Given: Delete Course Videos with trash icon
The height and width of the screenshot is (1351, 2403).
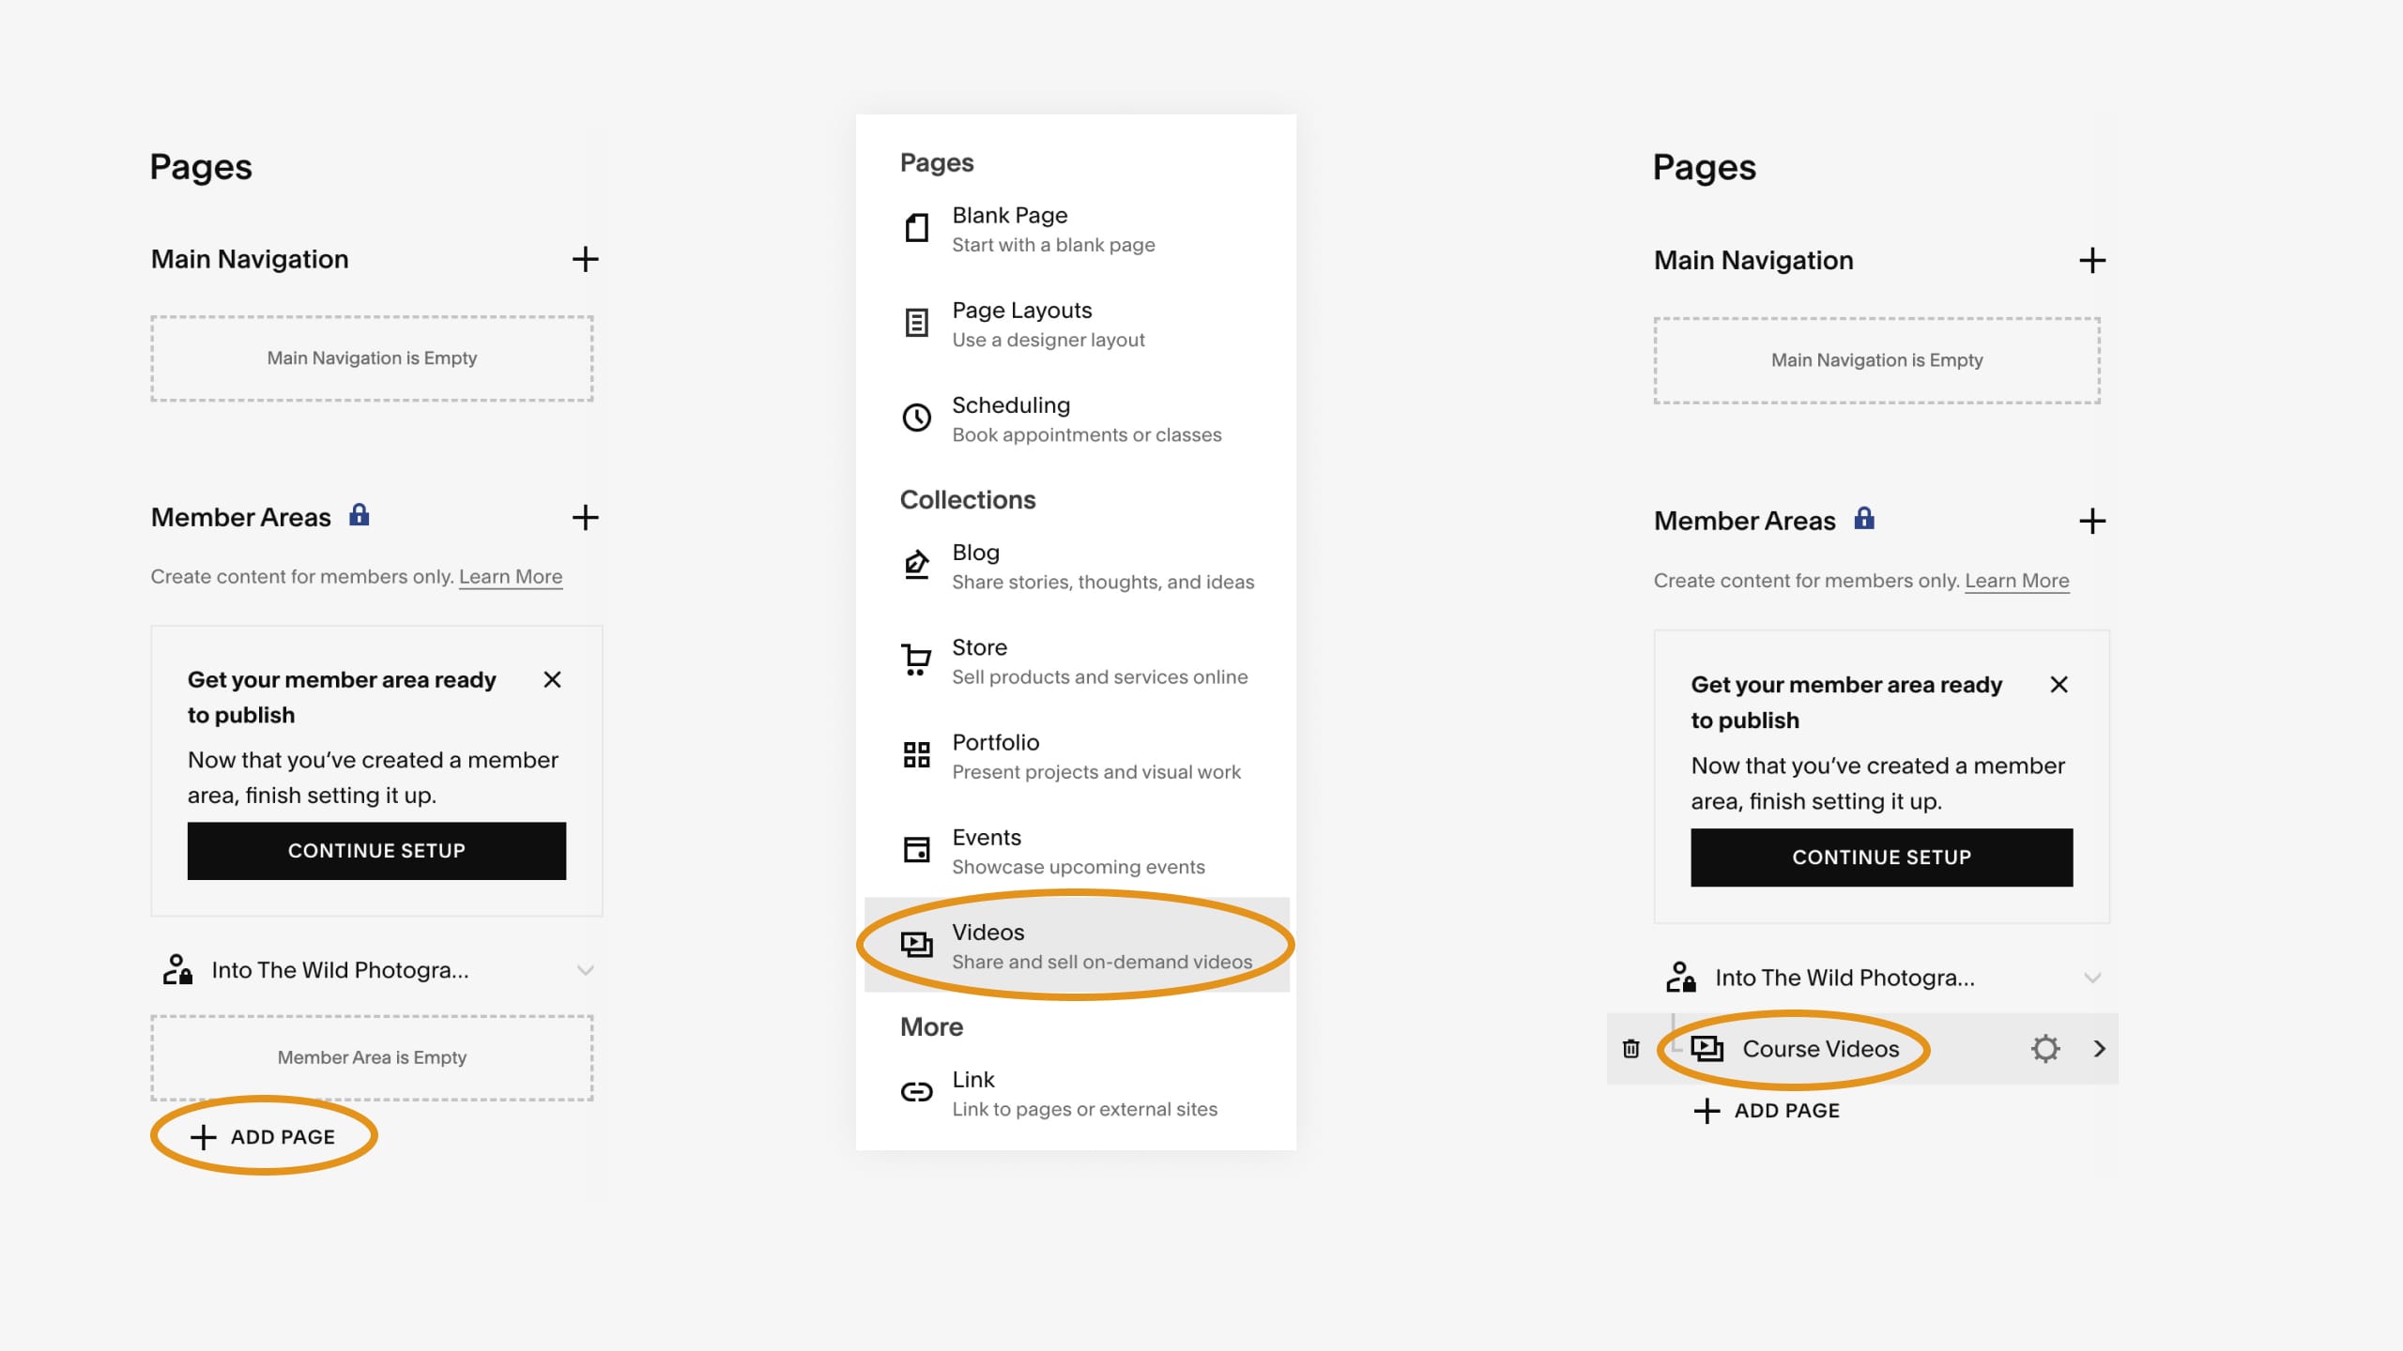Looking at the screenshot, I should pos(1630,1048).
